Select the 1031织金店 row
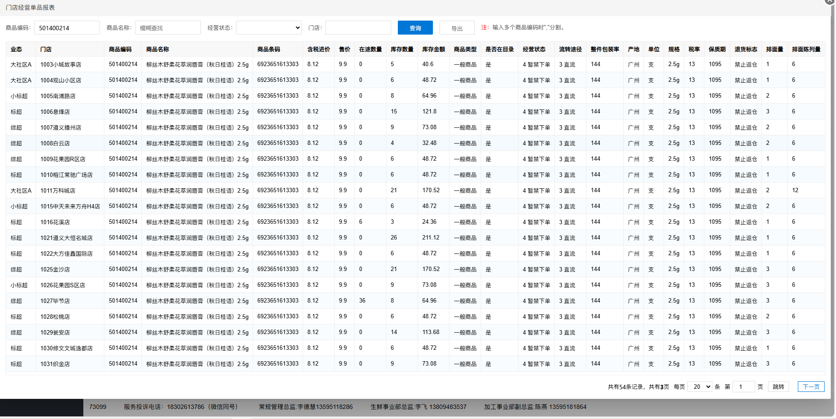This screenshot has height=419, width=836. [55, 364]
